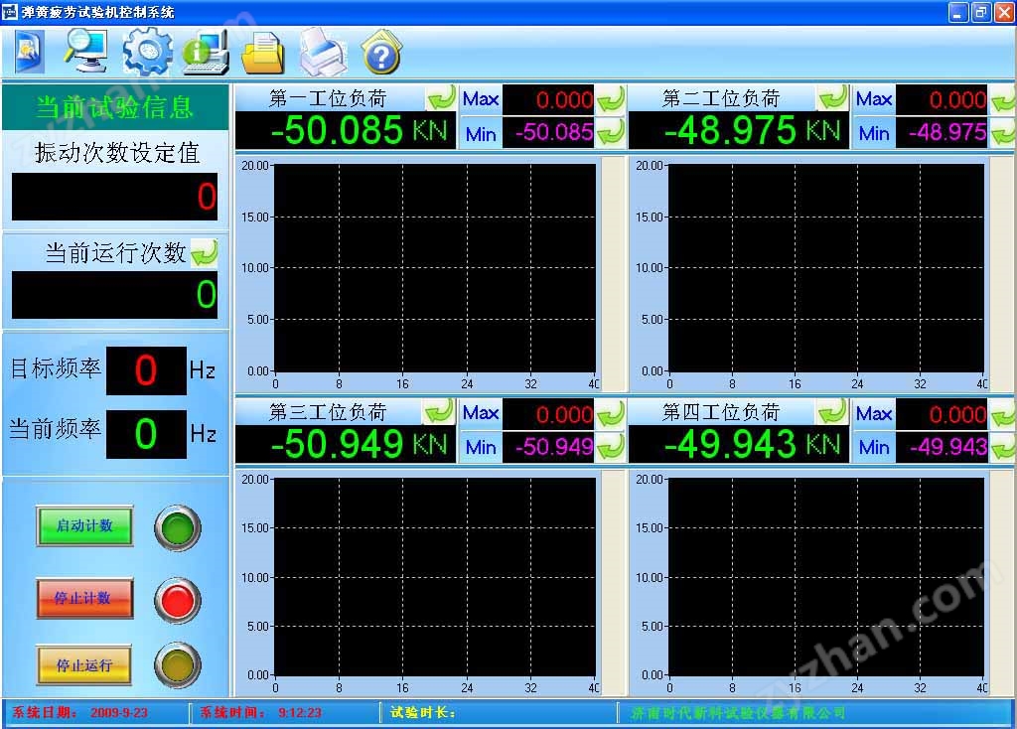1017x729 pixels.
Task: Open the yellow folder file icon
Action: [x=263, y=52]
